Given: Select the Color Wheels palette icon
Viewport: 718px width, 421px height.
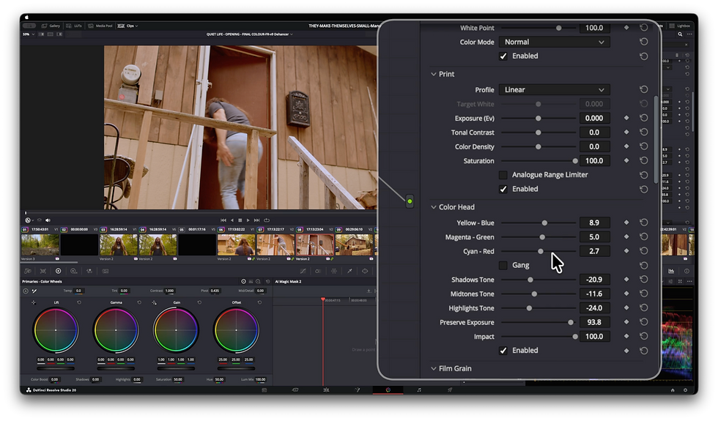Looking at the screenshot, I should [x=58, y=271].
